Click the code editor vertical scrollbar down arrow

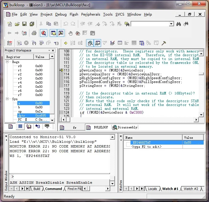201,115
